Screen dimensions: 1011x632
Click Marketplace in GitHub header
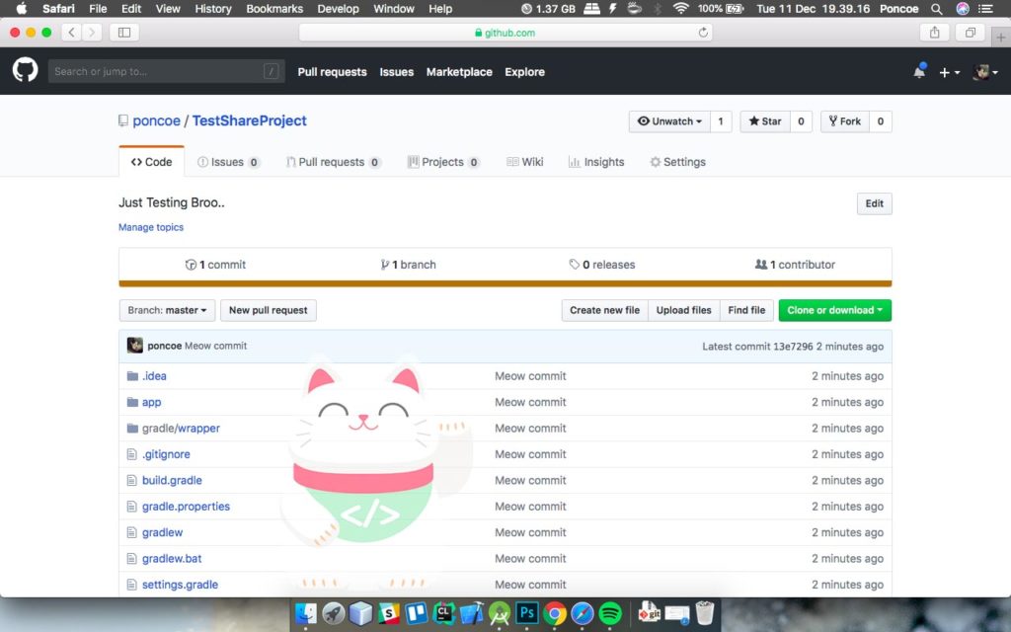click(x=459, y=72)
